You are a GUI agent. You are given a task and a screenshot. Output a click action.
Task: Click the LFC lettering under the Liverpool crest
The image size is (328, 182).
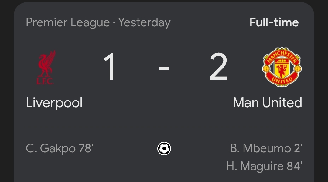(45, 81)
